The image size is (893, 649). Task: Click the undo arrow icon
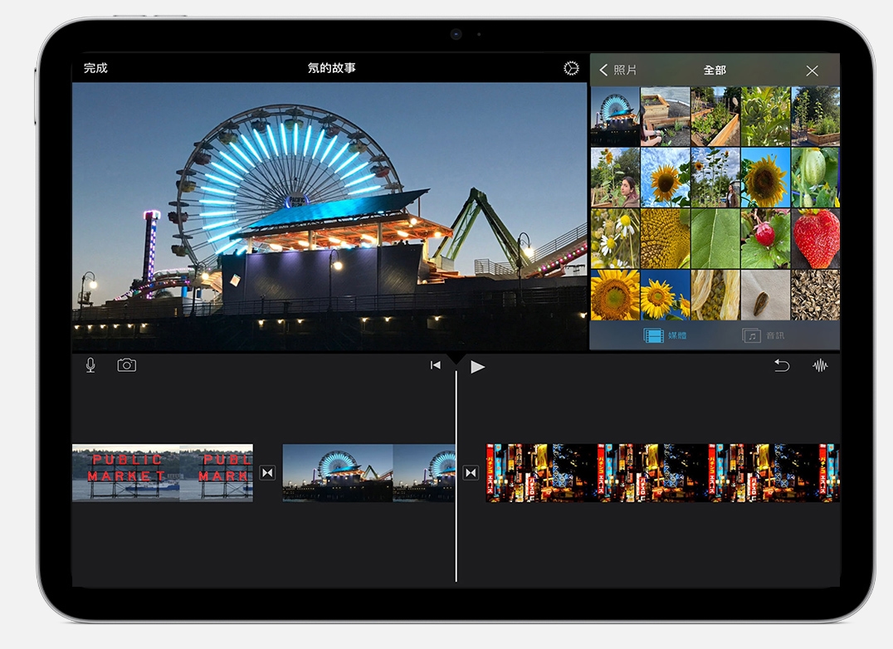[782, 366]
